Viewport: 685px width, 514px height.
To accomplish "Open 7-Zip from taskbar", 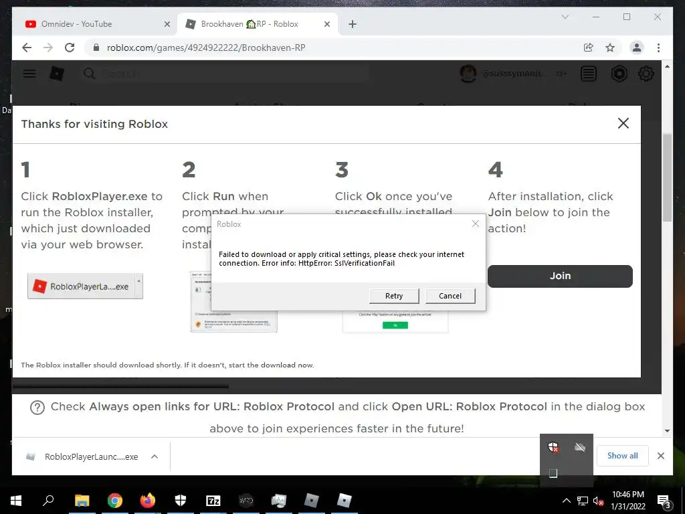I will pos(213,501).
